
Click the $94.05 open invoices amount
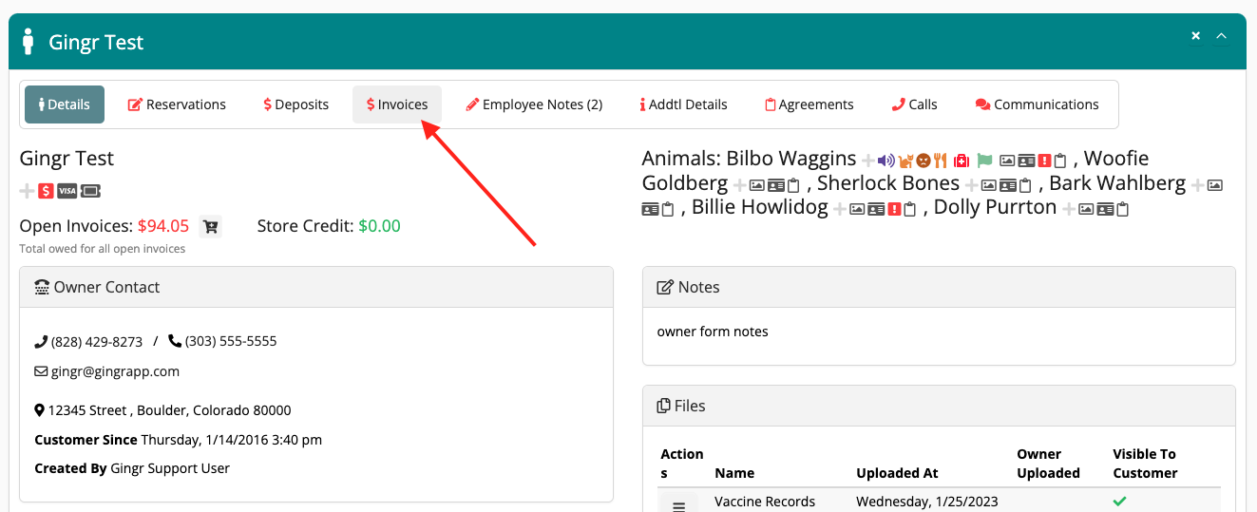[x=163, y=226]
